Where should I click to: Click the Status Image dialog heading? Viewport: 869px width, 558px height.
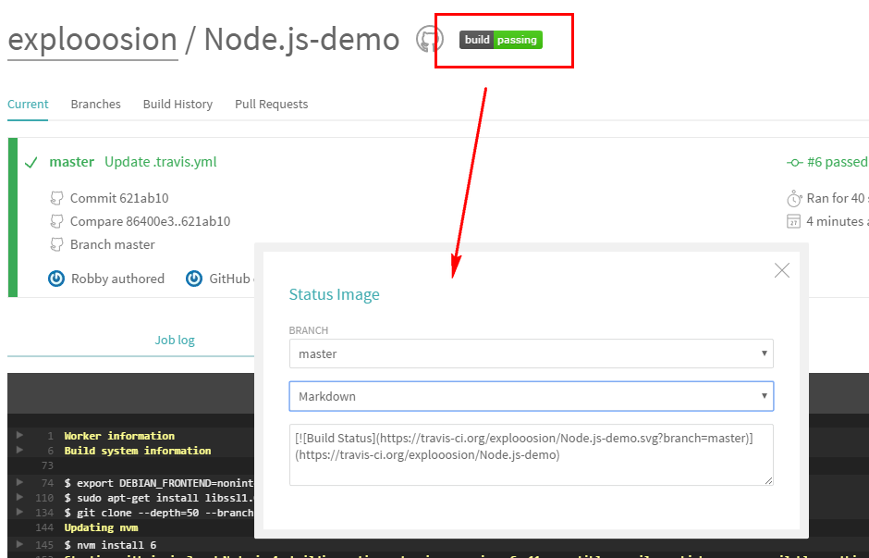click(334, 294)
